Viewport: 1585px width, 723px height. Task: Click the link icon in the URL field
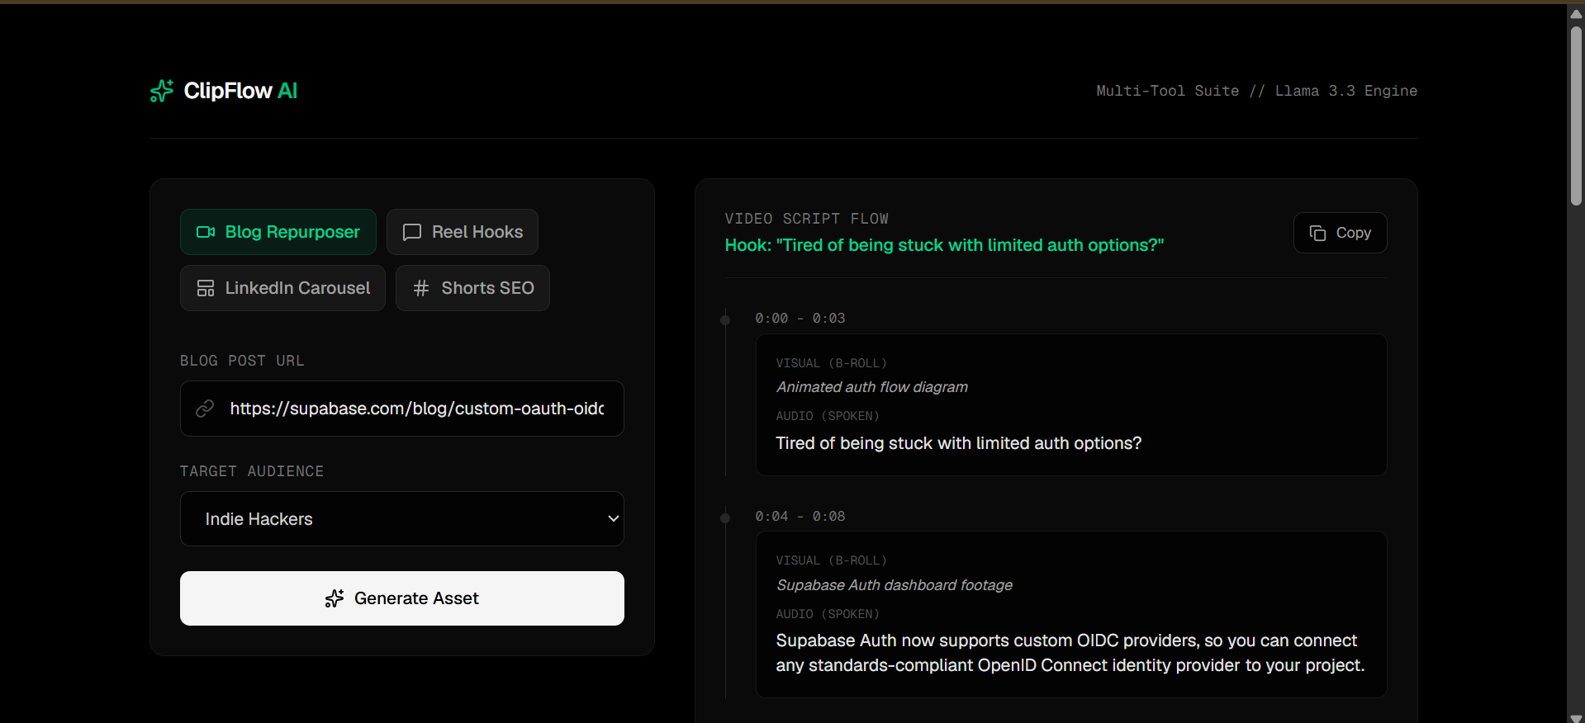pyautogui.click(x=205, y=409)
